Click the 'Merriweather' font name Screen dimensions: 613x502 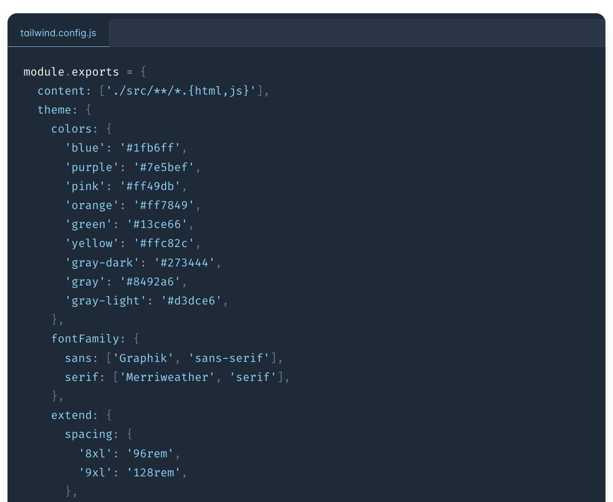tap(167, 377)
